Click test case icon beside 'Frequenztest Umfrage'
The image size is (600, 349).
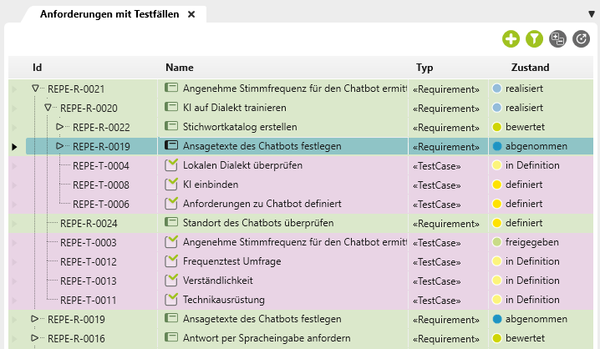click(x=171, y=261)
